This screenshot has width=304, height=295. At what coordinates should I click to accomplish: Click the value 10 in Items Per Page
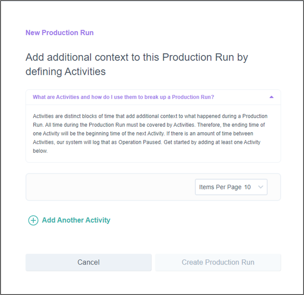247,187
